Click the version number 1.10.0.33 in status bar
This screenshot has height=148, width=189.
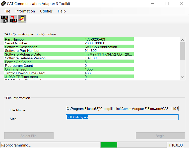[176, 145]
